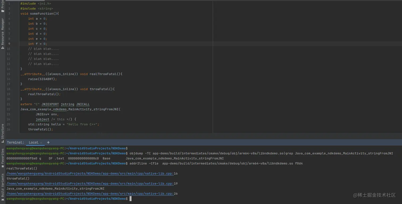Screen dimensions: 402x204
Task: Open the Project tool window
Action: tap(3, 6)
